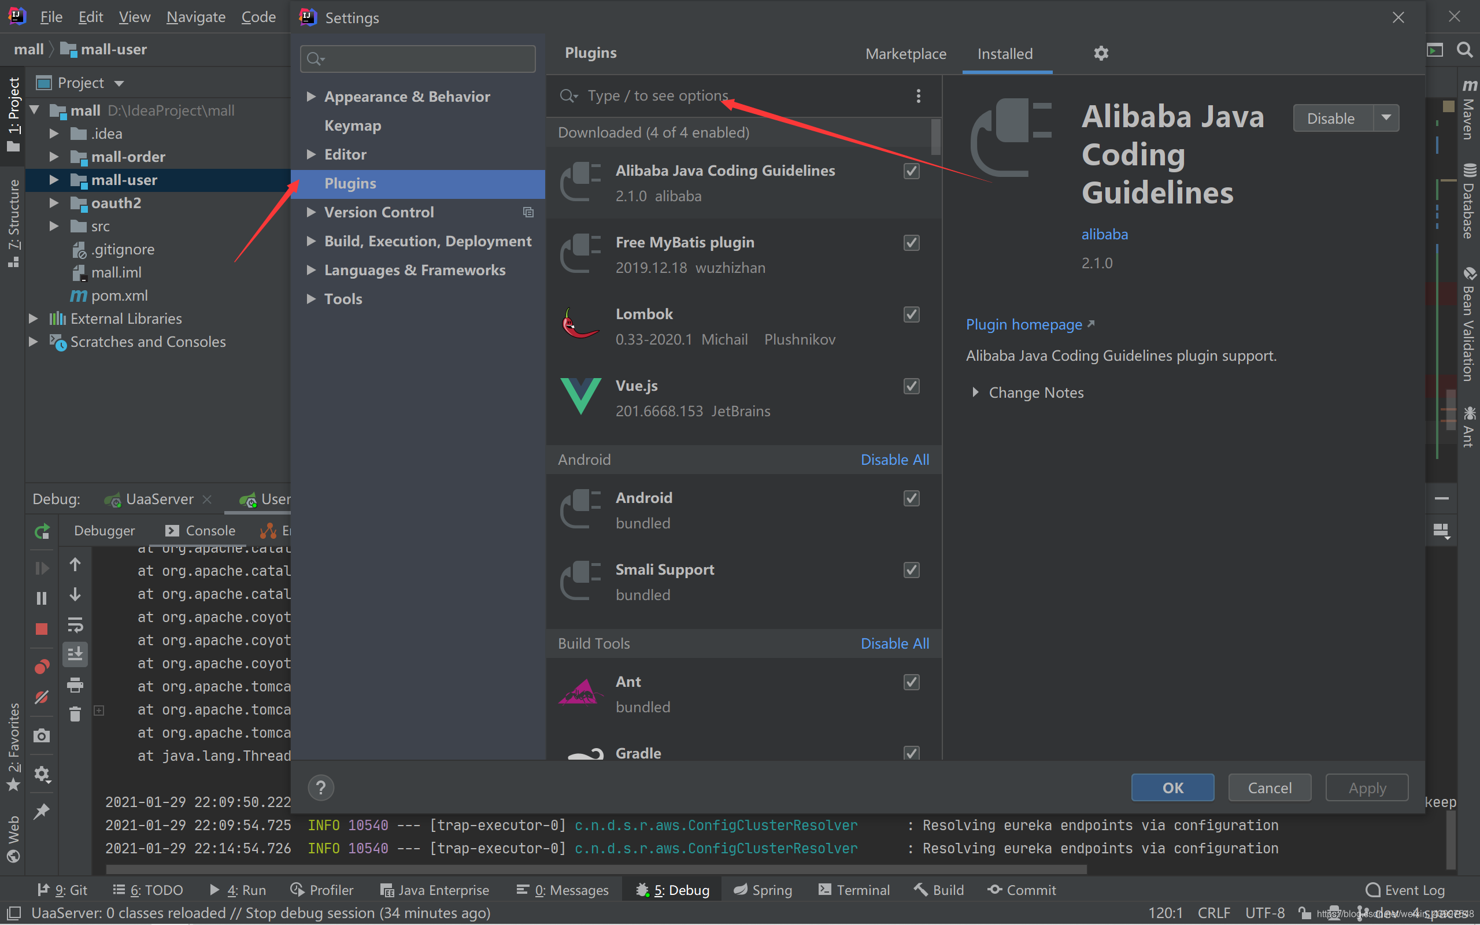Switch to the Console tab

pos(200,530)
